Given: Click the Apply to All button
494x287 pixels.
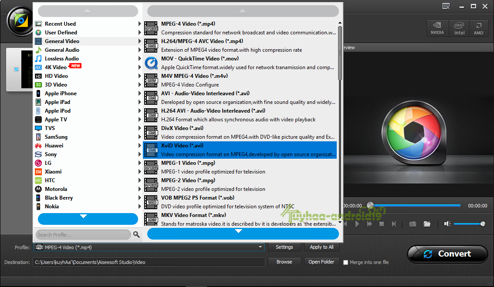Looking at the screenshot, I should [x=321, y=247].
